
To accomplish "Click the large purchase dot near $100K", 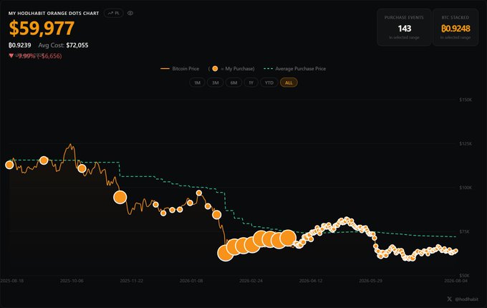I will (120, 197).
